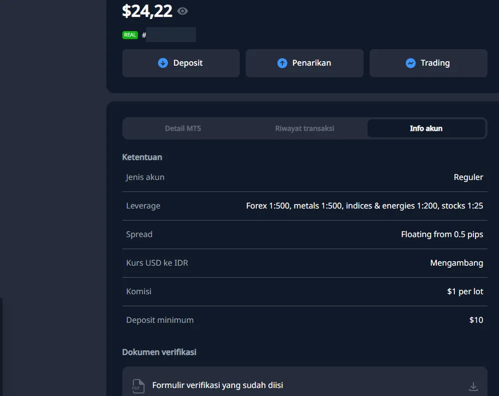499x396 pixels.
Task: Select the Jenis akun label
Action: (x=145, y=177)
